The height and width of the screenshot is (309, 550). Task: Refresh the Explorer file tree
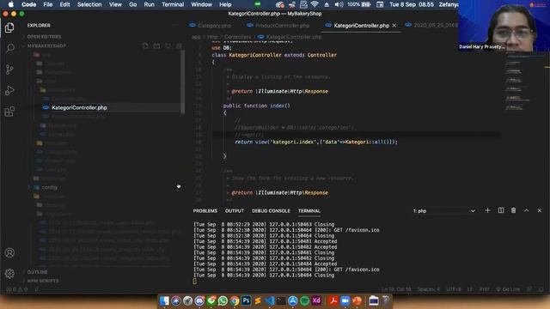168,45
